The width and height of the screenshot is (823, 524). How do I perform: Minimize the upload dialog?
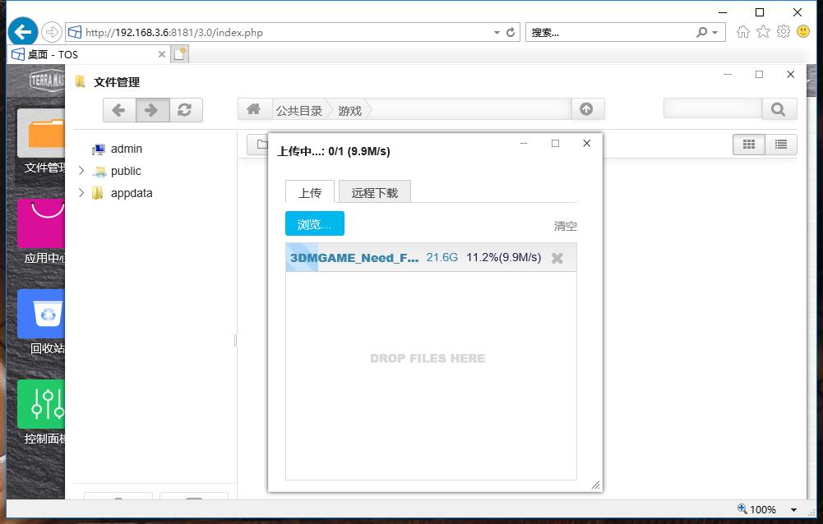click(x=523, y=143)
